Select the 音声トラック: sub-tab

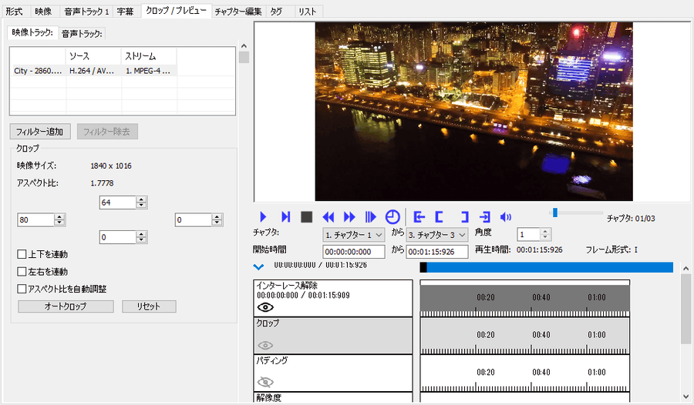click(x=82, y=33)
